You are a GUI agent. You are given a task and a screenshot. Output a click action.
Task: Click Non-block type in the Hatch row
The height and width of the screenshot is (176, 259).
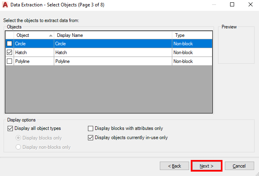192,53
